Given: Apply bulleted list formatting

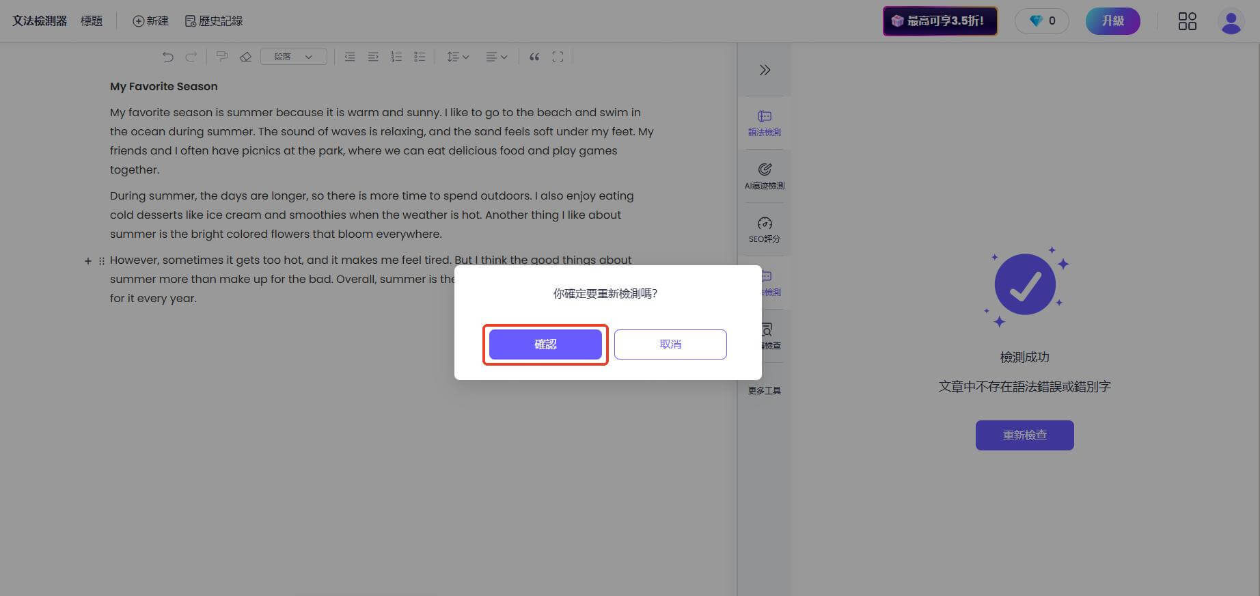Looking at the screenshot, I should [420, 57].
